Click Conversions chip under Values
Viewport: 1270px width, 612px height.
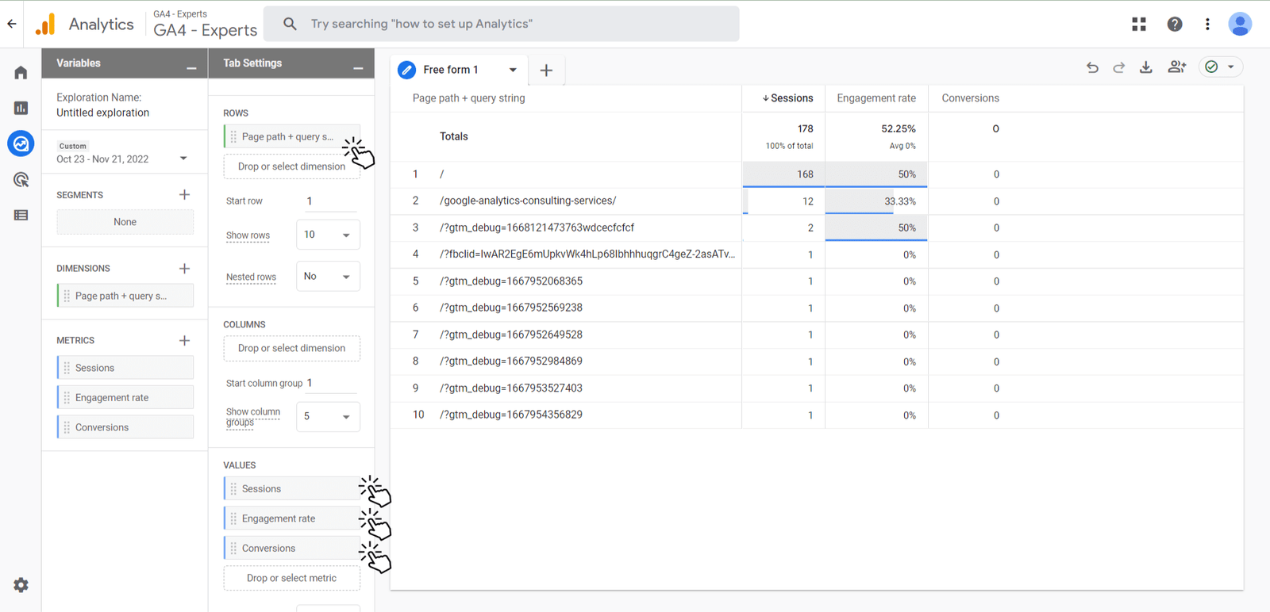click(x=291, y=548)
